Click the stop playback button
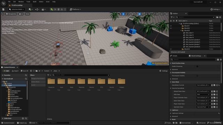The image size is (223, 125). [x=59, y=9]
